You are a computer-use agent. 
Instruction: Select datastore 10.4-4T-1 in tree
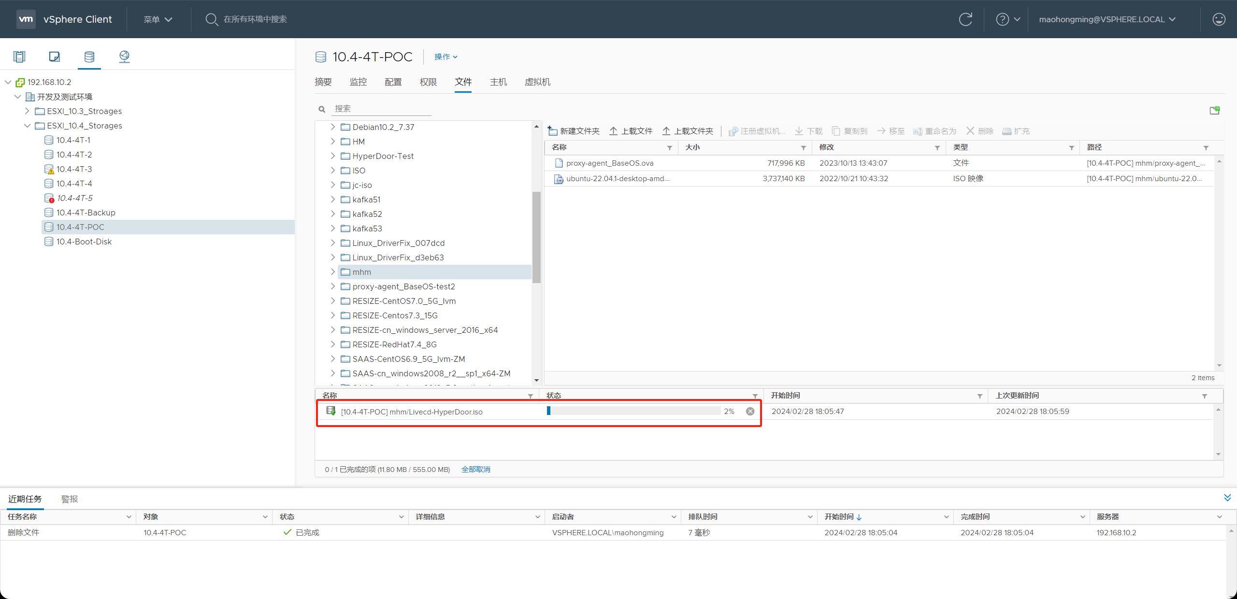pos(73,140)
